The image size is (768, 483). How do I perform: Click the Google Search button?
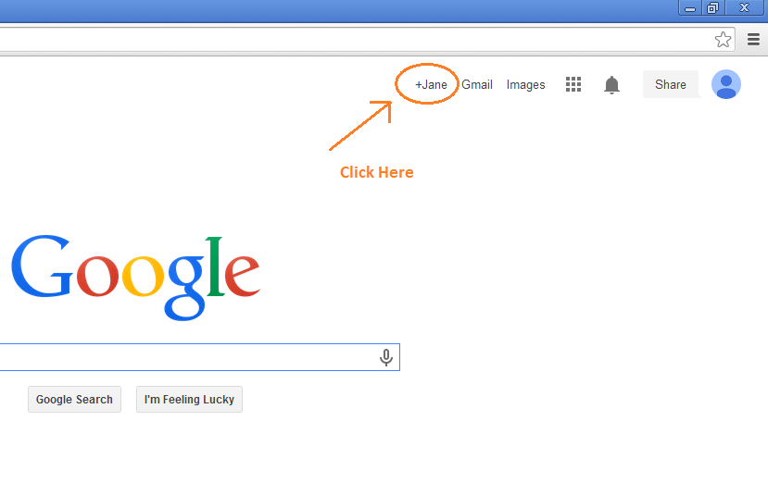point(74,400)
